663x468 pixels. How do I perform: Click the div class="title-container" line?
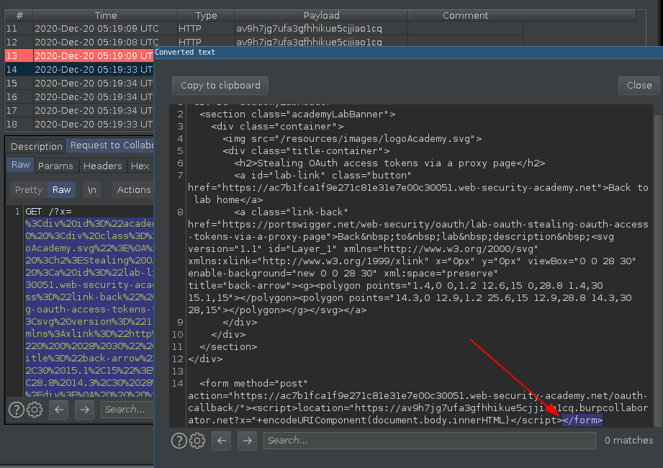306,151
